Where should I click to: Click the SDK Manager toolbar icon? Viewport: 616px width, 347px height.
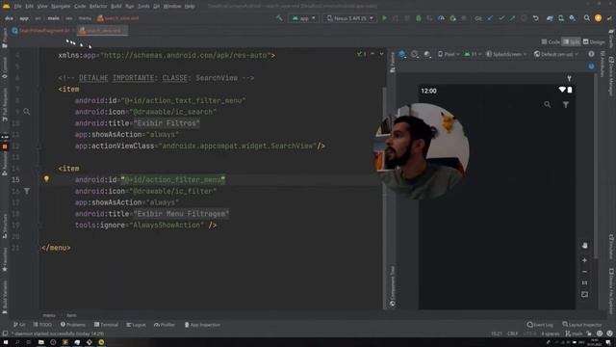point(573,18)
